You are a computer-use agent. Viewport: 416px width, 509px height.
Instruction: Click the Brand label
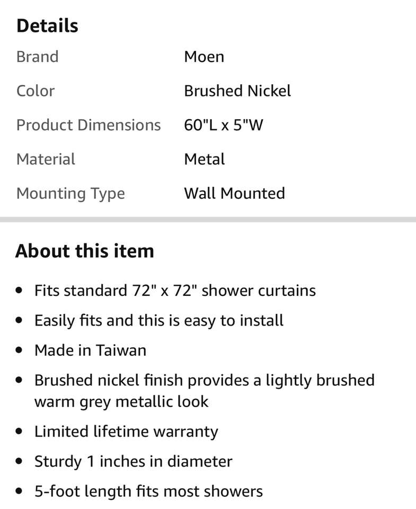tap(37, 57)
